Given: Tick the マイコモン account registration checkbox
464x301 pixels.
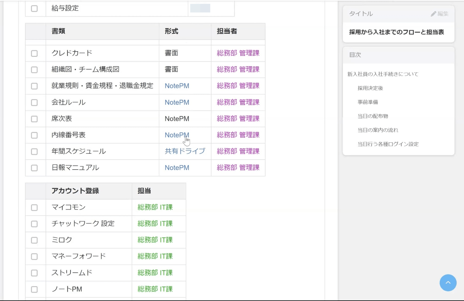Looking at the screenshot, I should pos(34,207).
